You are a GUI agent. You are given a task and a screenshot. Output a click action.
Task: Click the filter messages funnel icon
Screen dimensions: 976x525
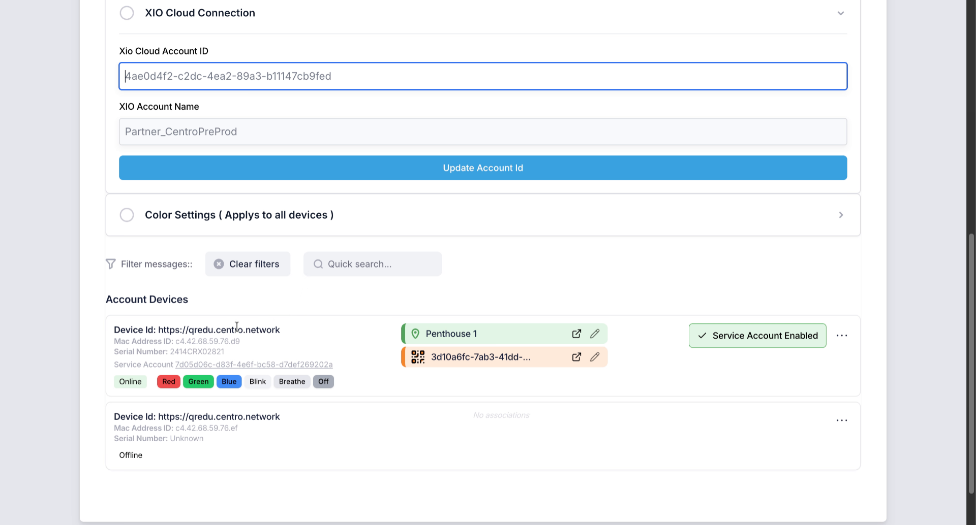point(110,264)
